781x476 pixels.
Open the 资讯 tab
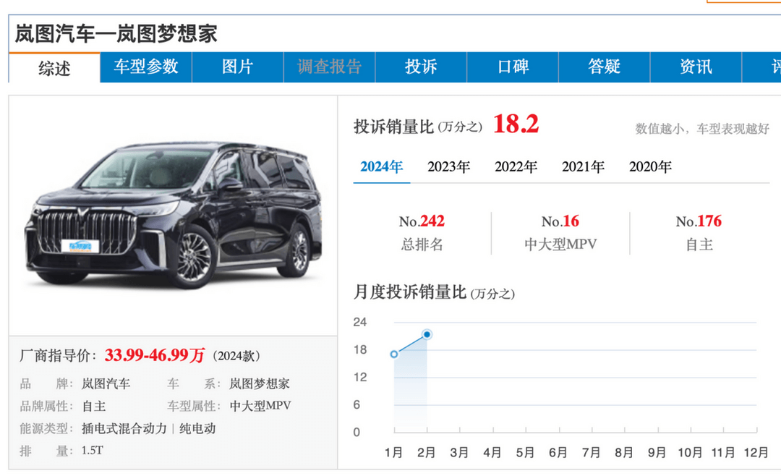696,67
